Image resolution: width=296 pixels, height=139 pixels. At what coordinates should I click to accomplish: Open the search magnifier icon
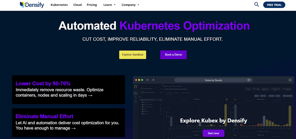click(257, 4)
